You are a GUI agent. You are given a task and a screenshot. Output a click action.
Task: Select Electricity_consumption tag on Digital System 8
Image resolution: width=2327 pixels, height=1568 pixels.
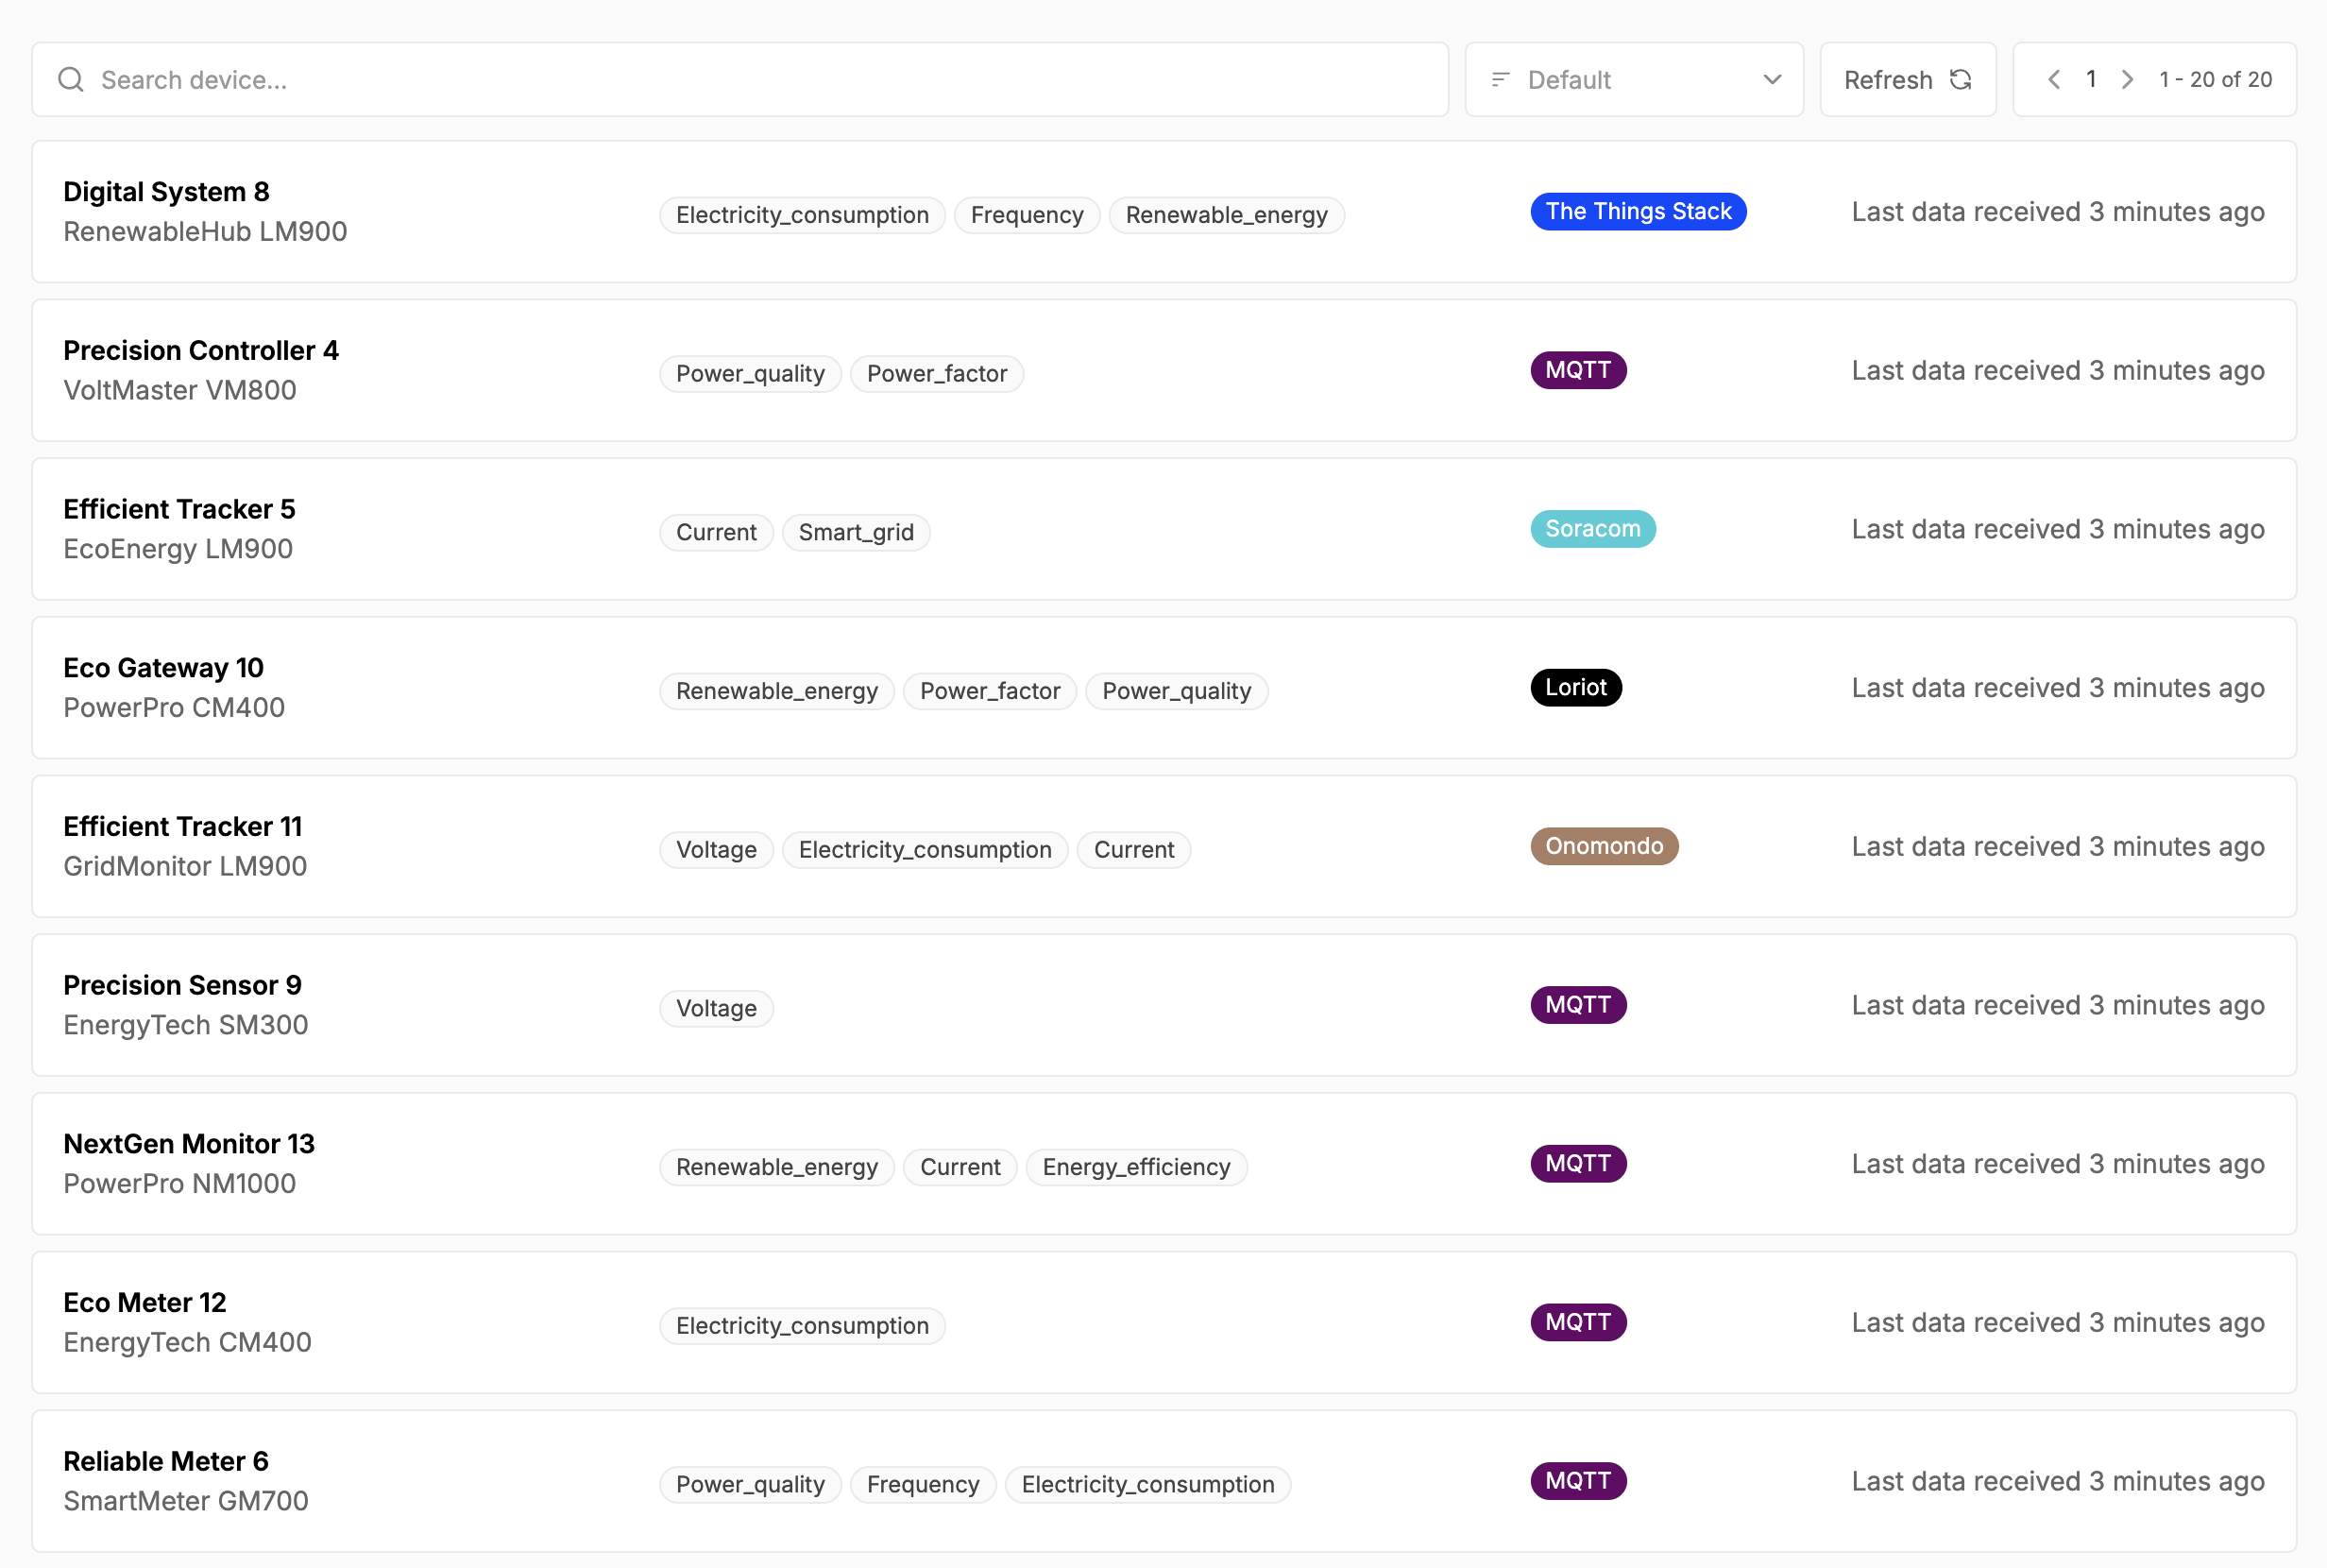tap(803, 215)
